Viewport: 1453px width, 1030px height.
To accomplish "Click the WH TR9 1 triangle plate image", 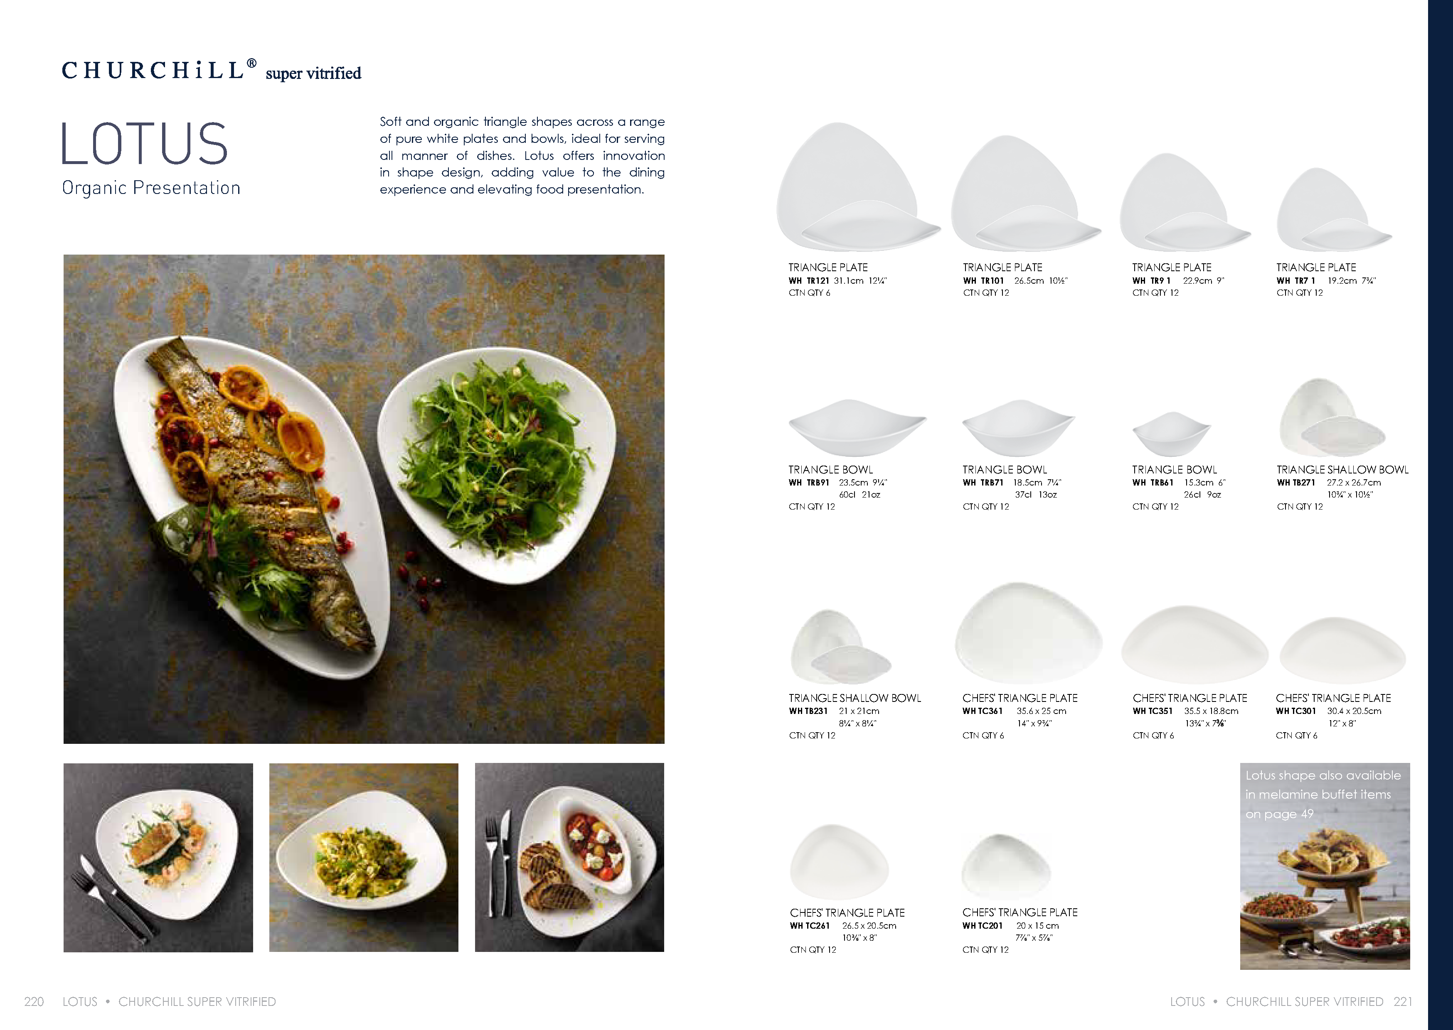I will click(x=1185, y=202).
